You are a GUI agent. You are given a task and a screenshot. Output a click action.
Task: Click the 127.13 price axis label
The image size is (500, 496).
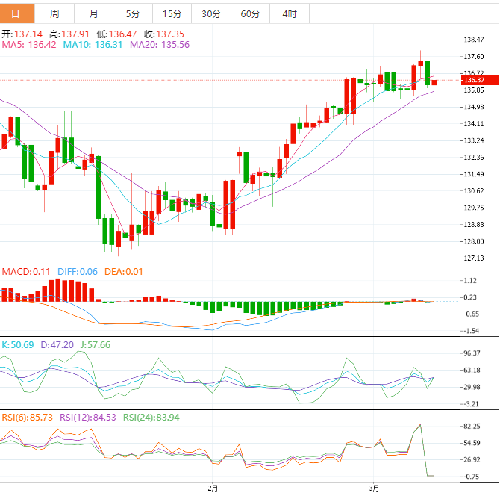click(x=474, y=258)
